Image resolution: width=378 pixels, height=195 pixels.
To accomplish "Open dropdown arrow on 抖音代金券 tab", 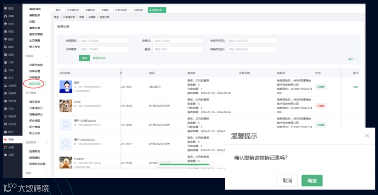I will pyautogui.click(x=128, y=10).
